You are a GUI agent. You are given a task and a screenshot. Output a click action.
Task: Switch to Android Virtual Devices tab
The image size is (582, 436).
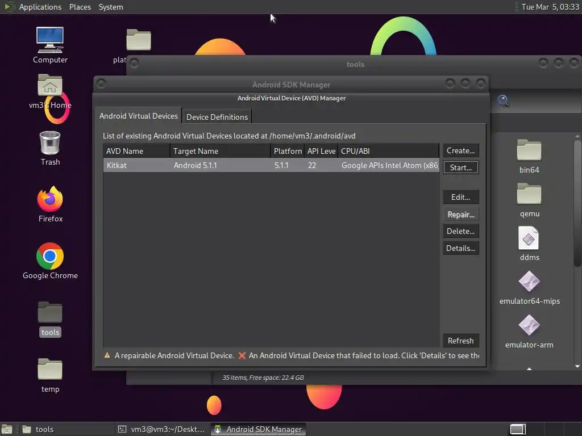(x=139, y=116)
